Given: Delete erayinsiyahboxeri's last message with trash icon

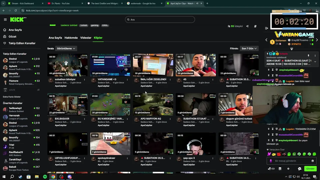Looking at the screenshot, I should 269,140.
